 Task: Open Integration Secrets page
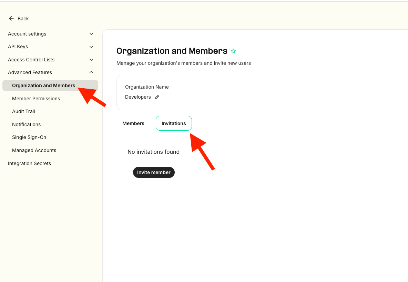29,163
